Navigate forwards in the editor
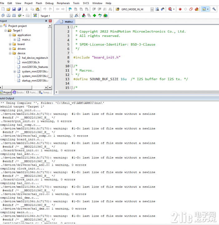The image size is (219, 225). click(63, 9)
